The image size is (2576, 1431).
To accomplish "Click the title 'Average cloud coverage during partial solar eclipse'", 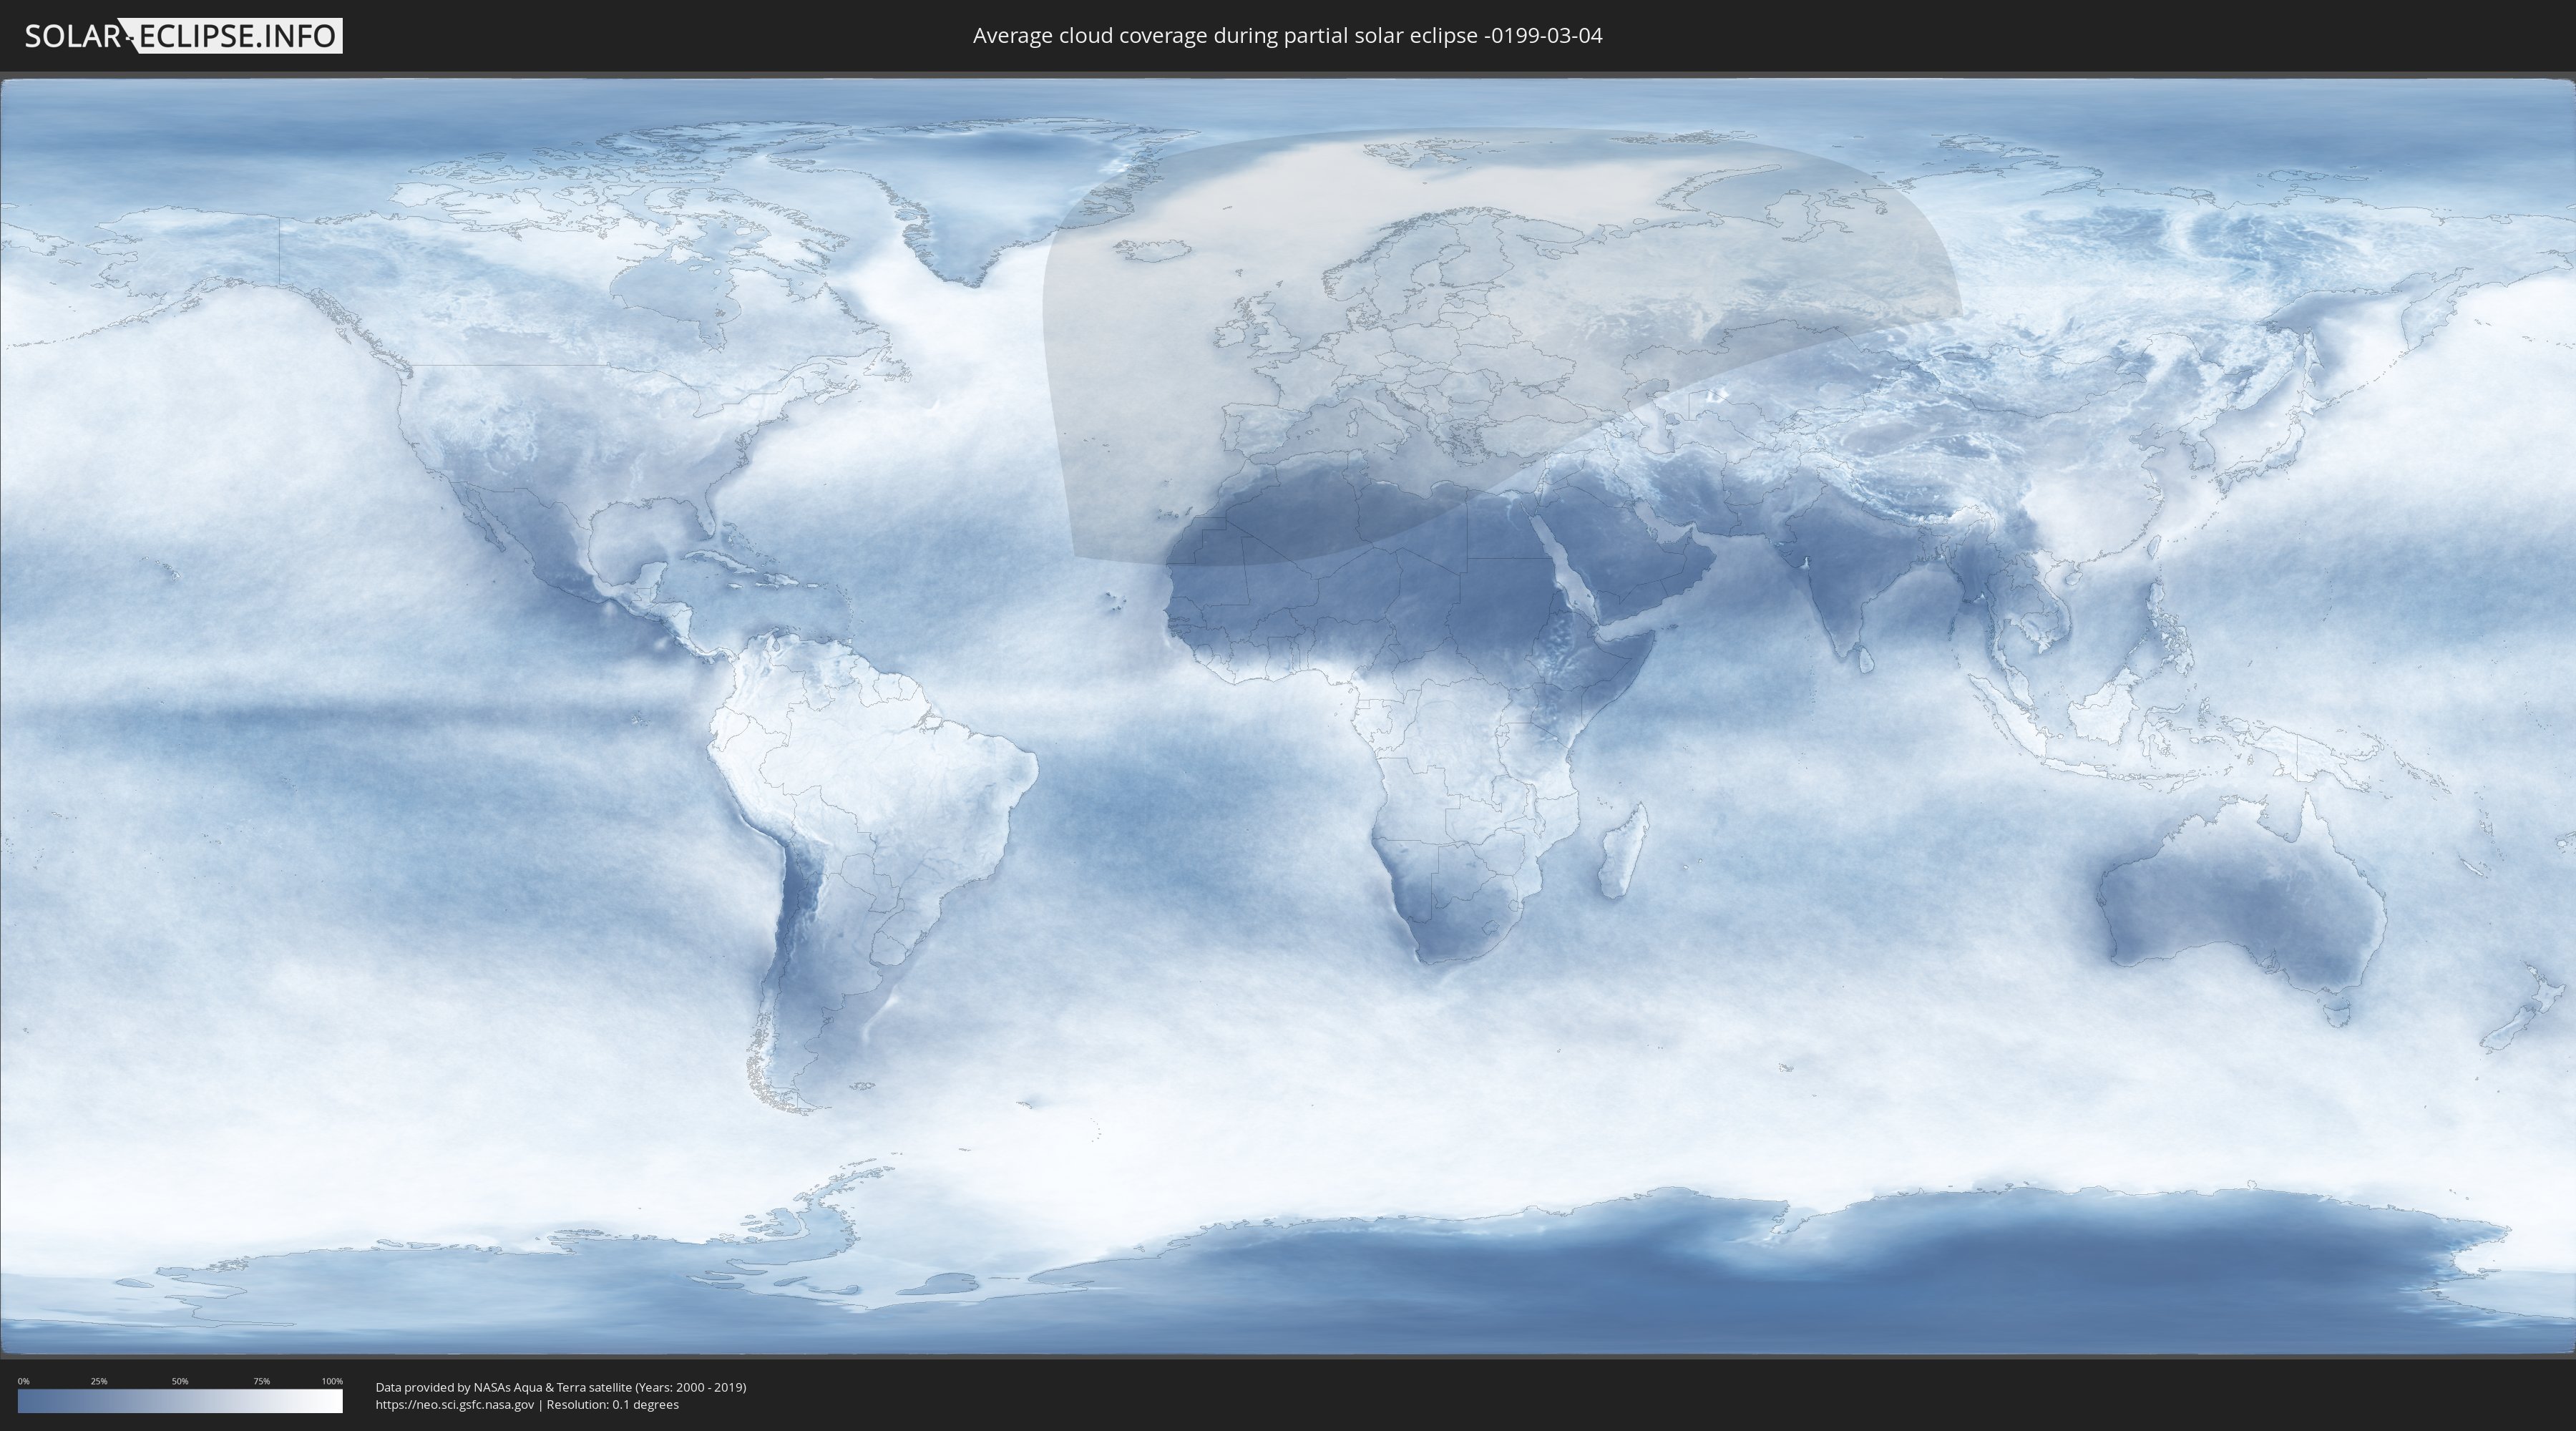I will coord(1287,36).
